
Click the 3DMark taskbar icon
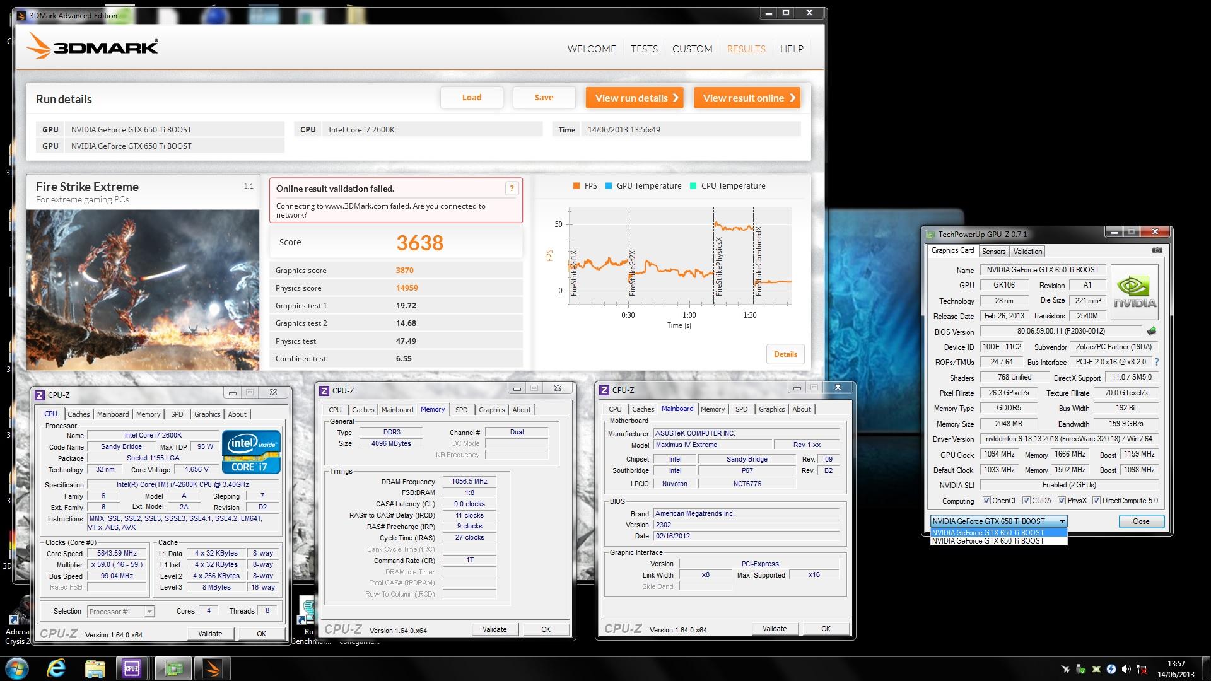pos(212,668)
